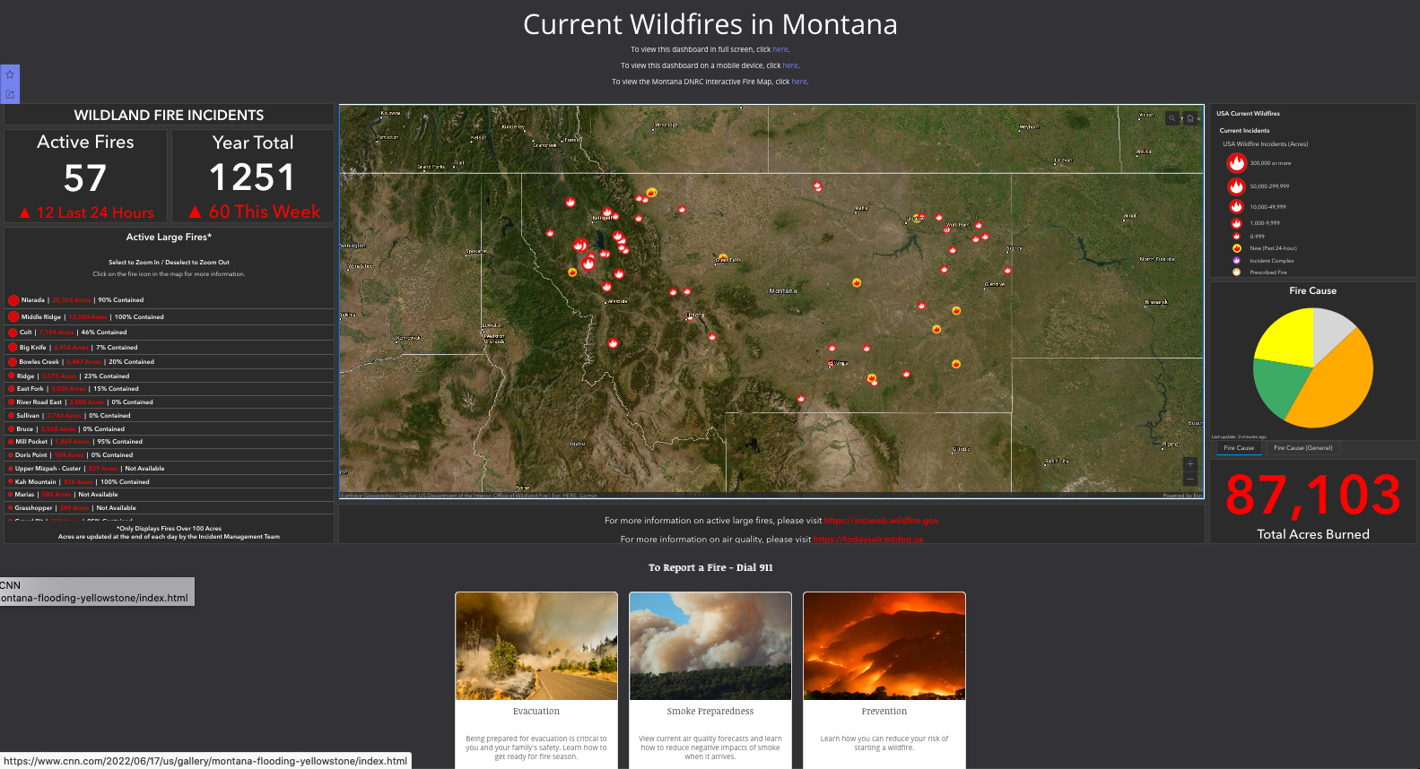Select the East Fork fire row
Image resolution: width=1420 pixels, height=769 pixels.
coord(169,389)
